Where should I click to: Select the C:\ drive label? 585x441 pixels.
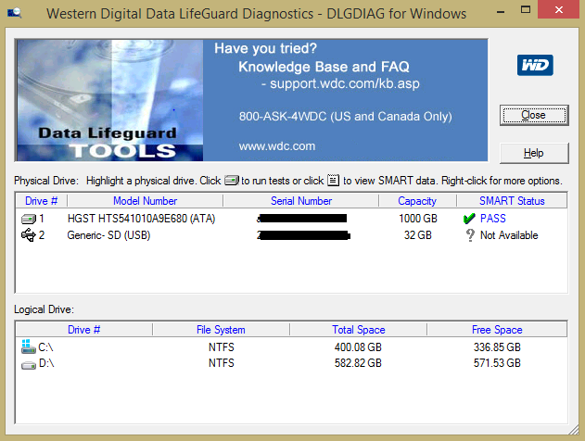pyautogui.click(x=45, y=347)
